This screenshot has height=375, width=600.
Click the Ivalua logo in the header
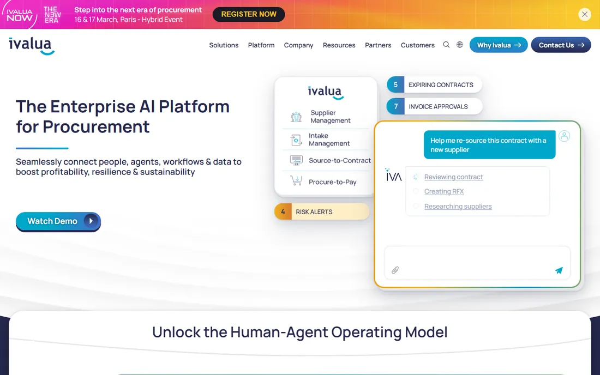(x=32, y=46)
